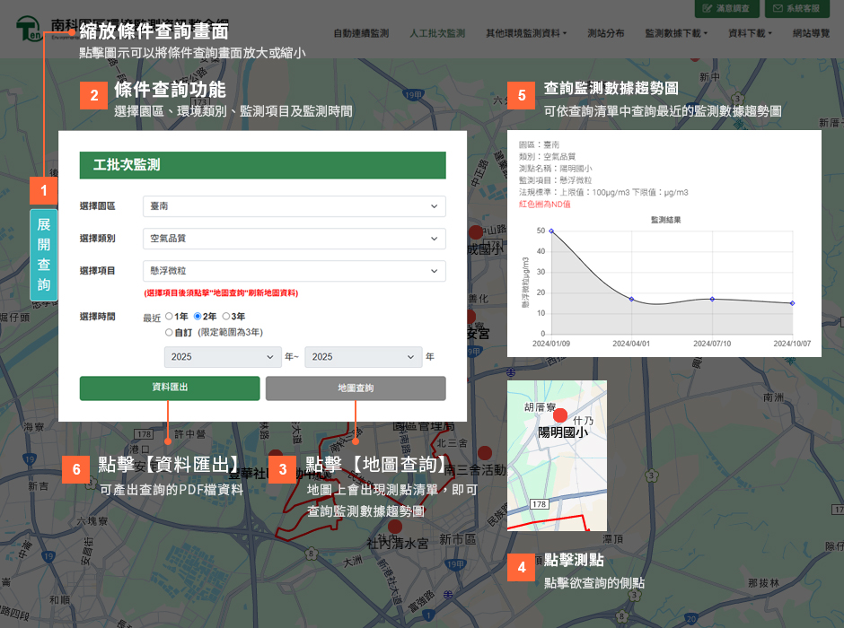Open the 選擇項目 dropdown showing 懸浮微粒

coord(294,270)
